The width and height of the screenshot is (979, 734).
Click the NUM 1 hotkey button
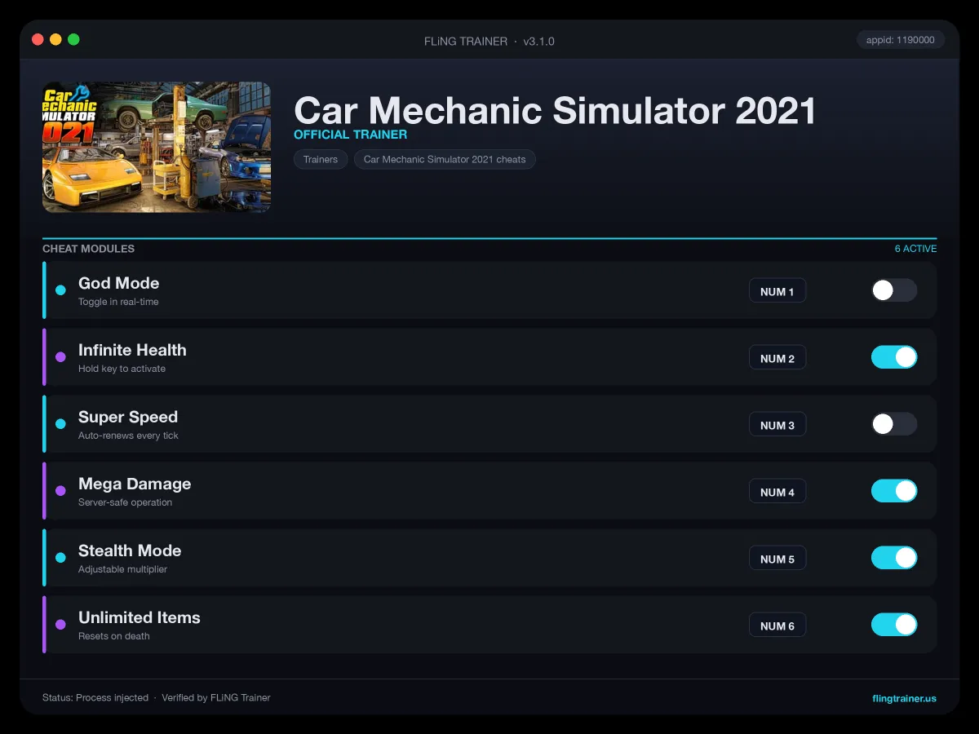[x=777, y=291]
